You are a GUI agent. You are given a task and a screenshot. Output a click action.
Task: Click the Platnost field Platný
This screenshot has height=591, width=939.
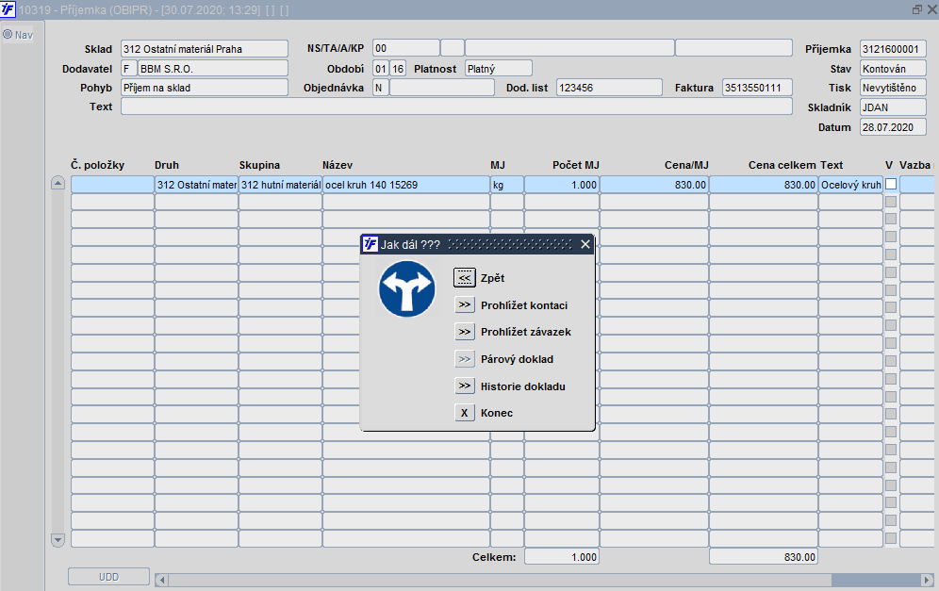pos(498,69)
